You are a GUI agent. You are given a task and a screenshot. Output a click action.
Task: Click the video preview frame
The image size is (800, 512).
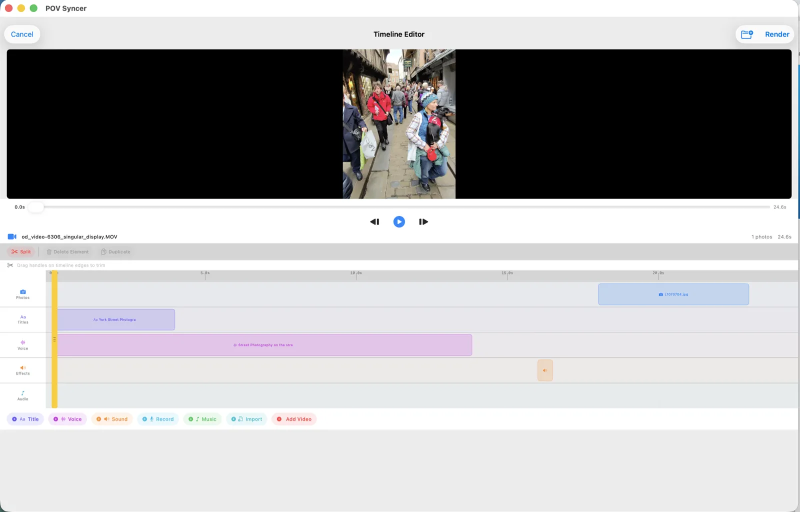399,124
